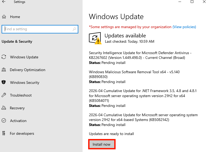Click Last checked: Today, 10:59 AM text

pyautogui.click(x=129, y=41)
